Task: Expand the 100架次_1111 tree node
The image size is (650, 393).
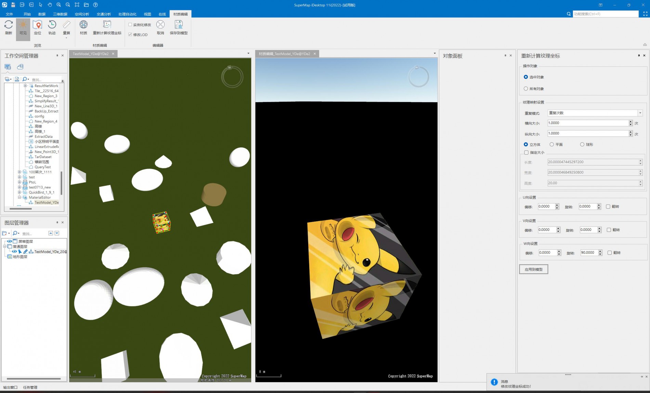Action: pyautogui.click(x=19, y=172)
